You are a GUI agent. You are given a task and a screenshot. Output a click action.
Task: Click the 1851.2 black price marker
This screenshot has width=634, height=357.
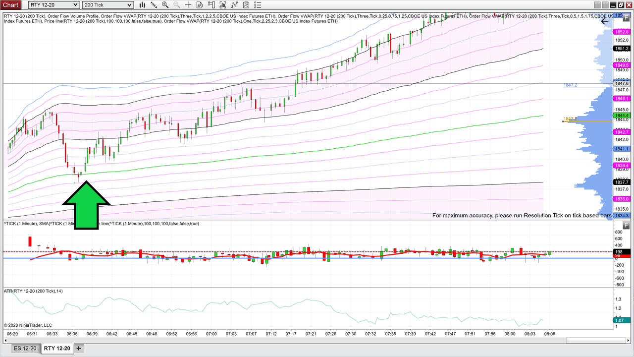tap(622, 49)
